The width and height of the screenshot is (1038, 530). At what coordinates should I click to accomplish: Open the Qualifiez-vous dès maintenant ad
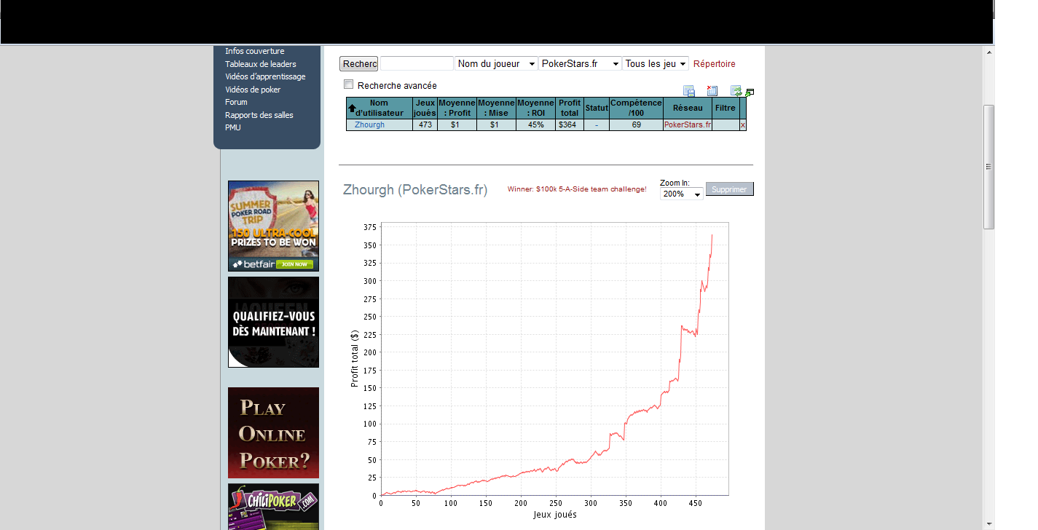coord(273,322)
